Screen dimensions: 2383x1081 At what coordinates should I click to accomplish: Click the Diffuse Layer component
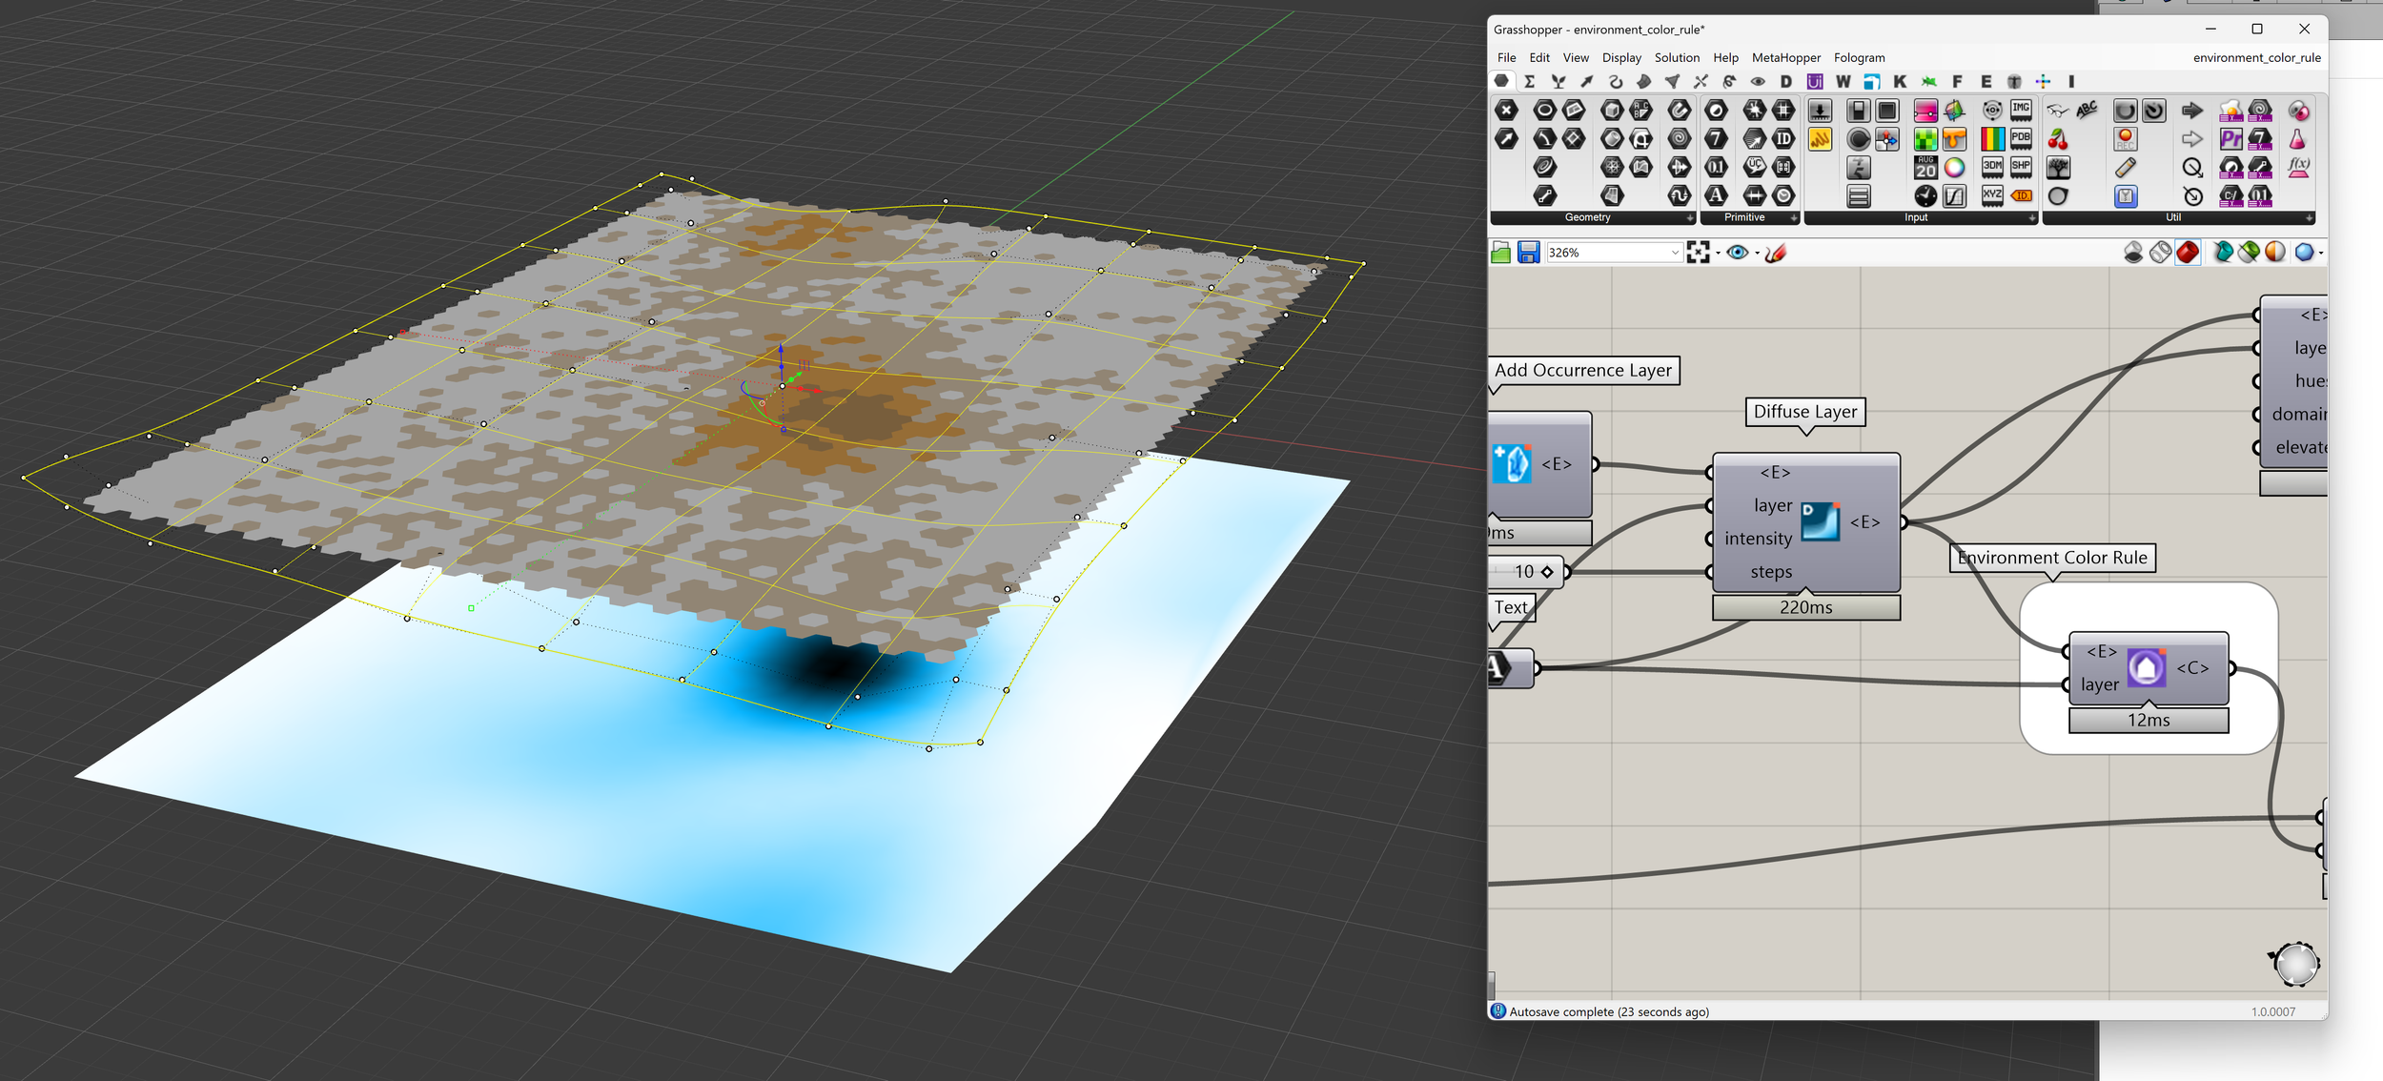[1820, 522]
